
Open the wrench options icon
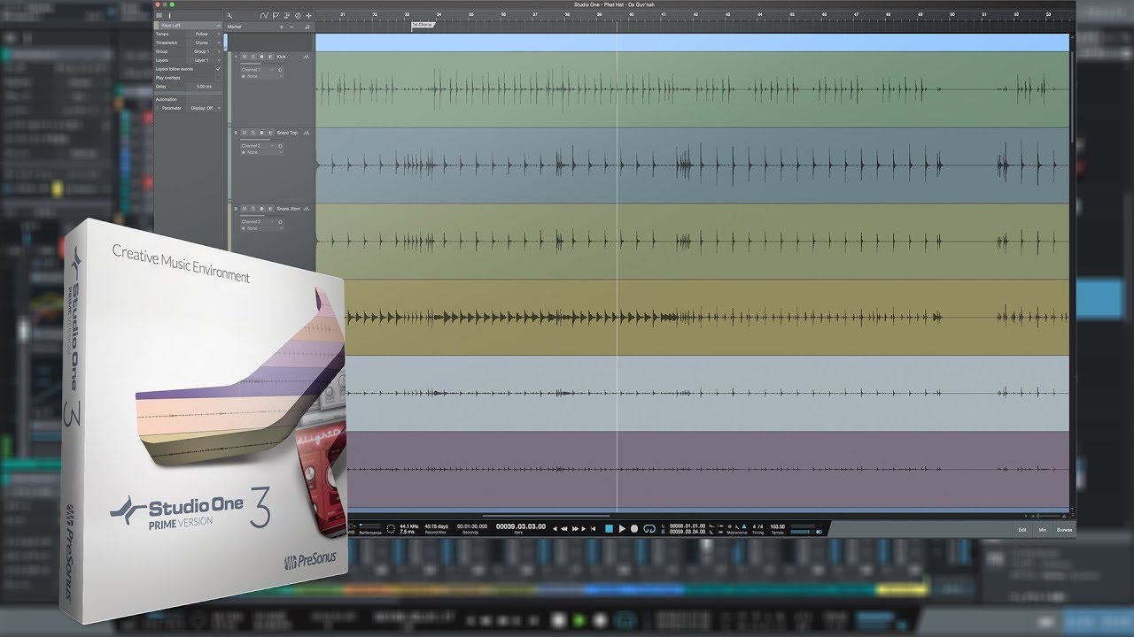(x=229, y=15)
